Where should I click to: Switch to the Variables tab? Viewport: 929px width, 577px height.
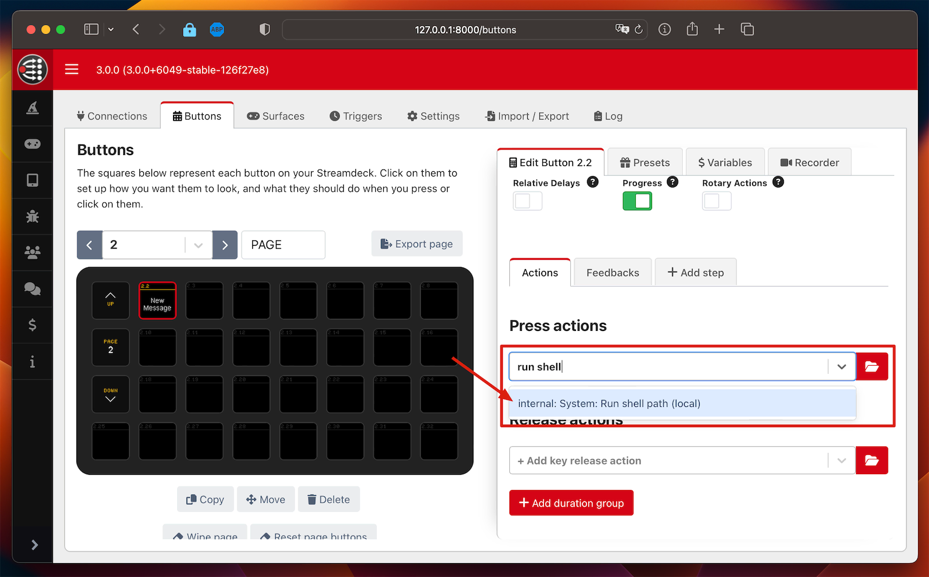725,163
